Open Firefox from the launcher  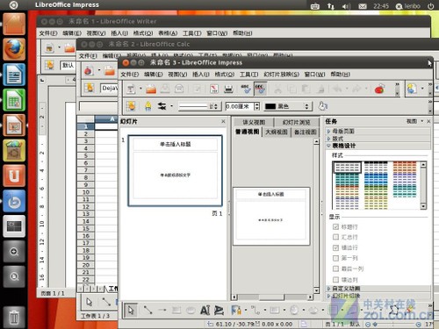click(x=14, y=49)
